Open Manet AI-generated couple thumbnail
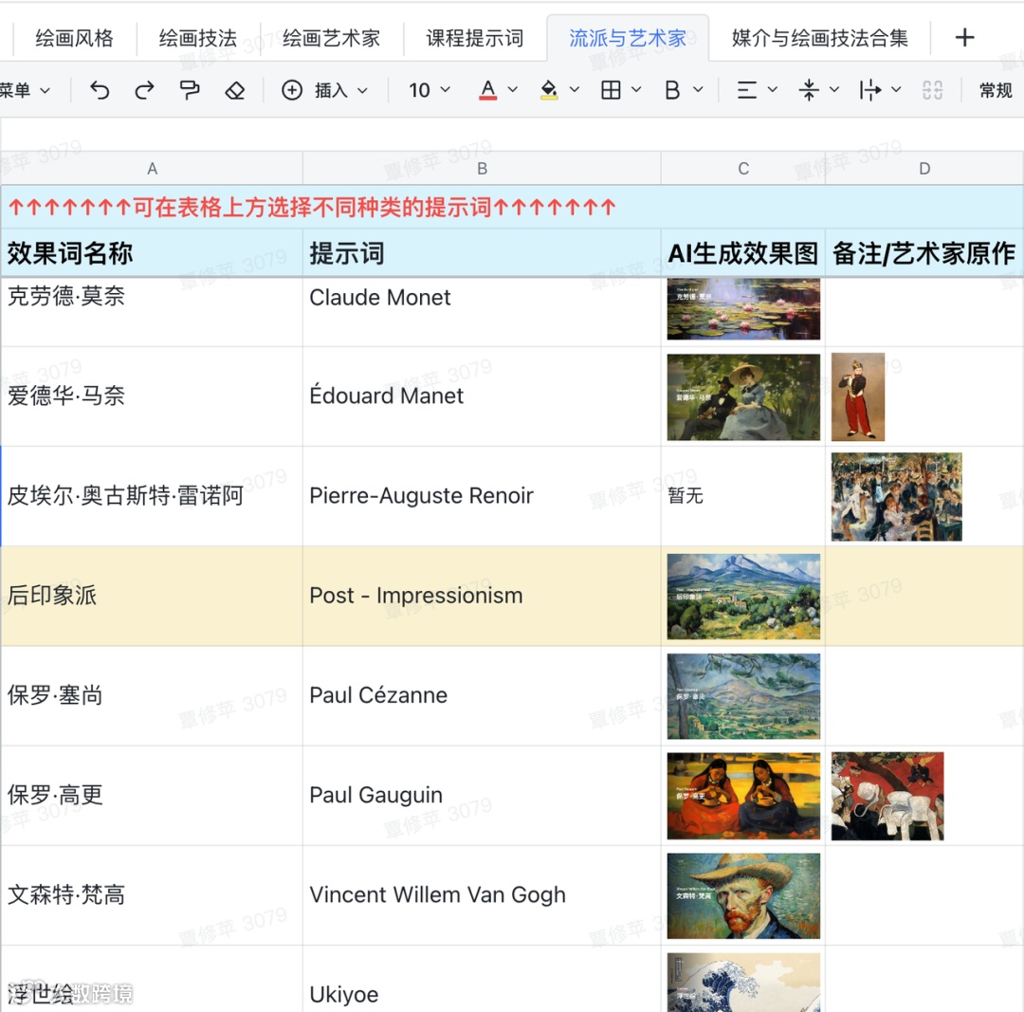Viewport: 1024px width, 1012px height. [743, 397]
